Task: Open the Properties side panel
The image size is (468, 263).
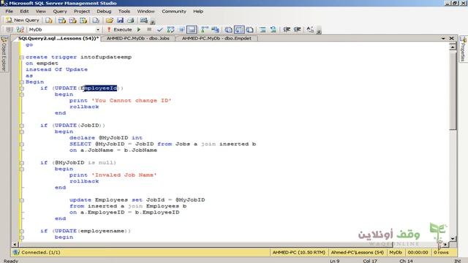Action: (x=463, y=48)
